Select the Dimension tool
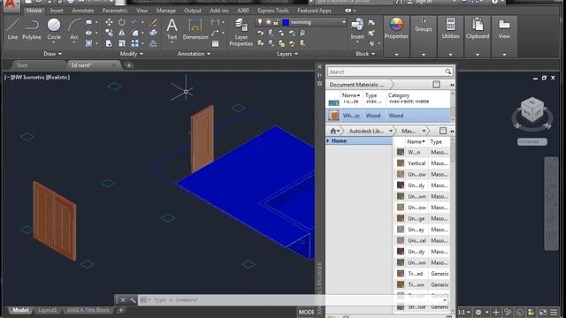Screen dimensions: 566x318 pos(195,29)
